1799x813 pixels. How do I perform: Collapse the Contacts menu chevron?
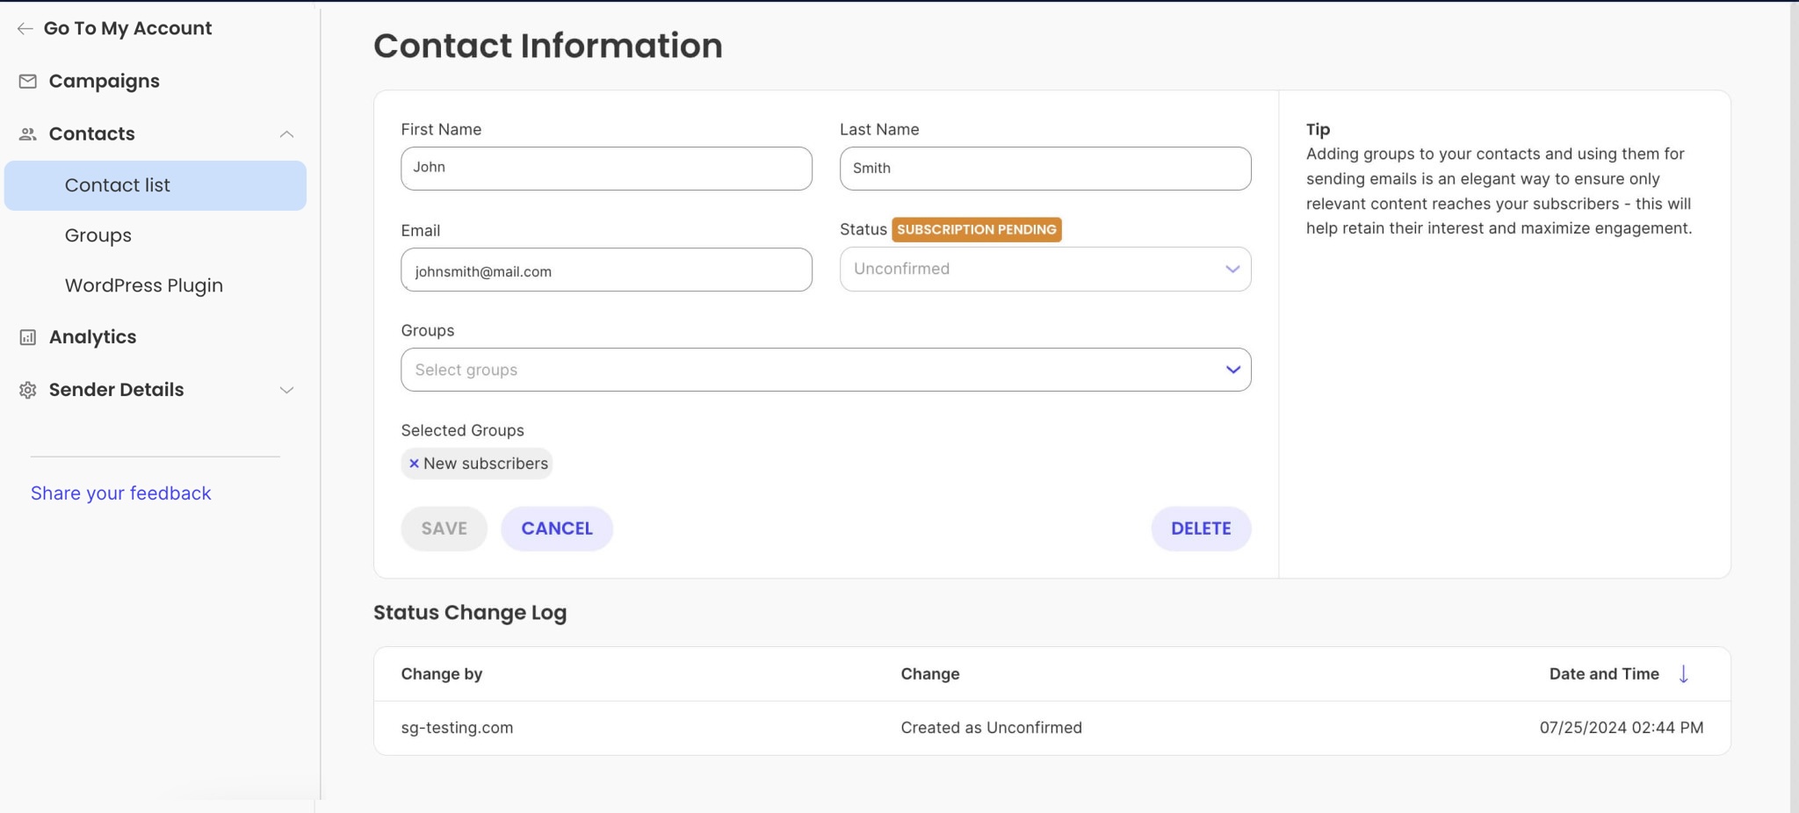286,133
